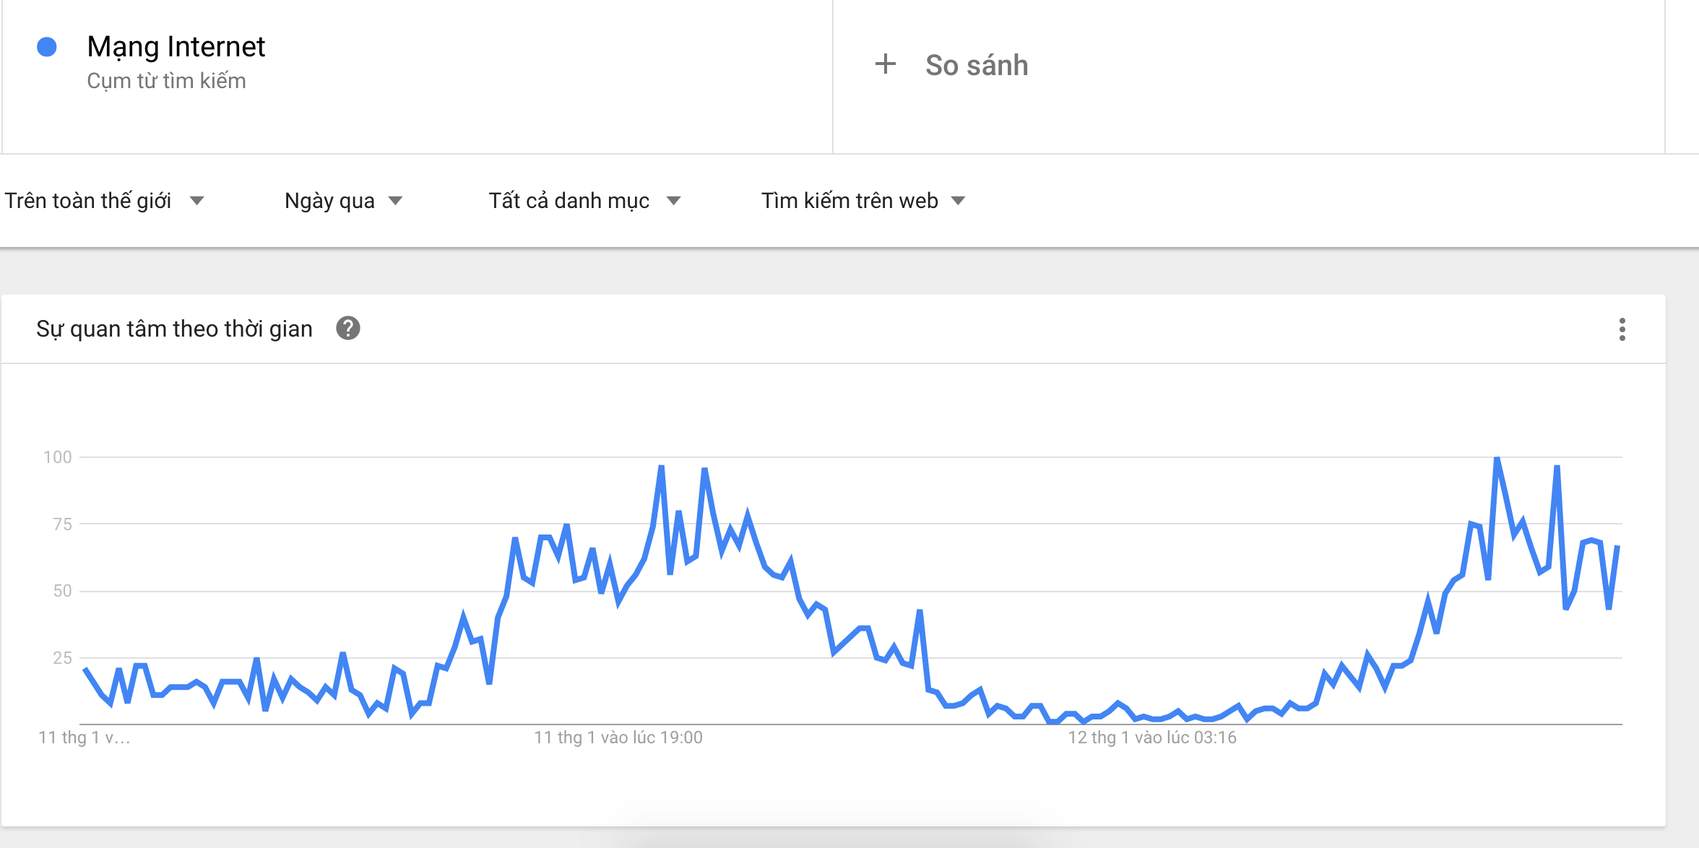Image resolution: width=1699 pixels, height=848 pixels.
Task: Click the So sánh compare text
Action: (x=977, y=65)
